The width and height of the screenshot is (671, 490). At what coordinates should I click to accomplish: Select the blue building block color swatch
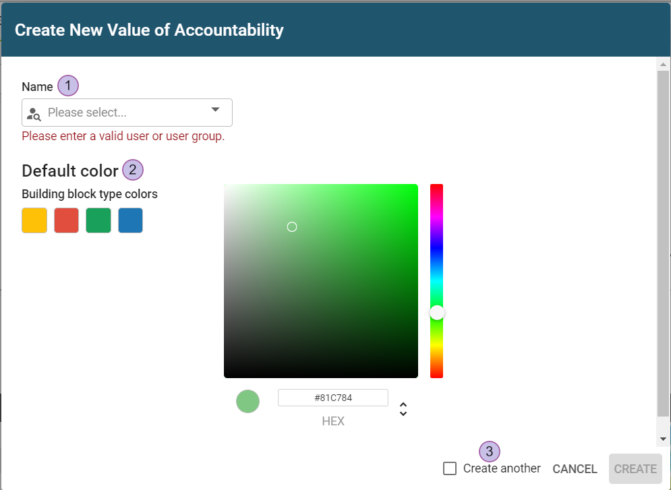pyautogui.click(x=130, y=220)
